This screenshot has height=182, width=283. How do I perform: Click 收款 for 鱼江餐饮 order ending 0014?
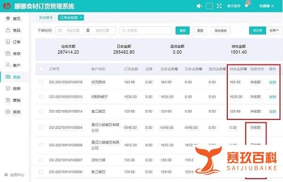[273, 111]
